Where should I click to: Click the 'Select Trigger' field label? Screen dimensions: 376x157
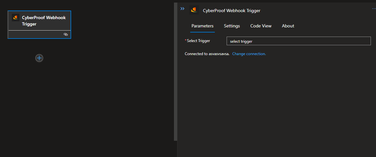pos(198,41)
